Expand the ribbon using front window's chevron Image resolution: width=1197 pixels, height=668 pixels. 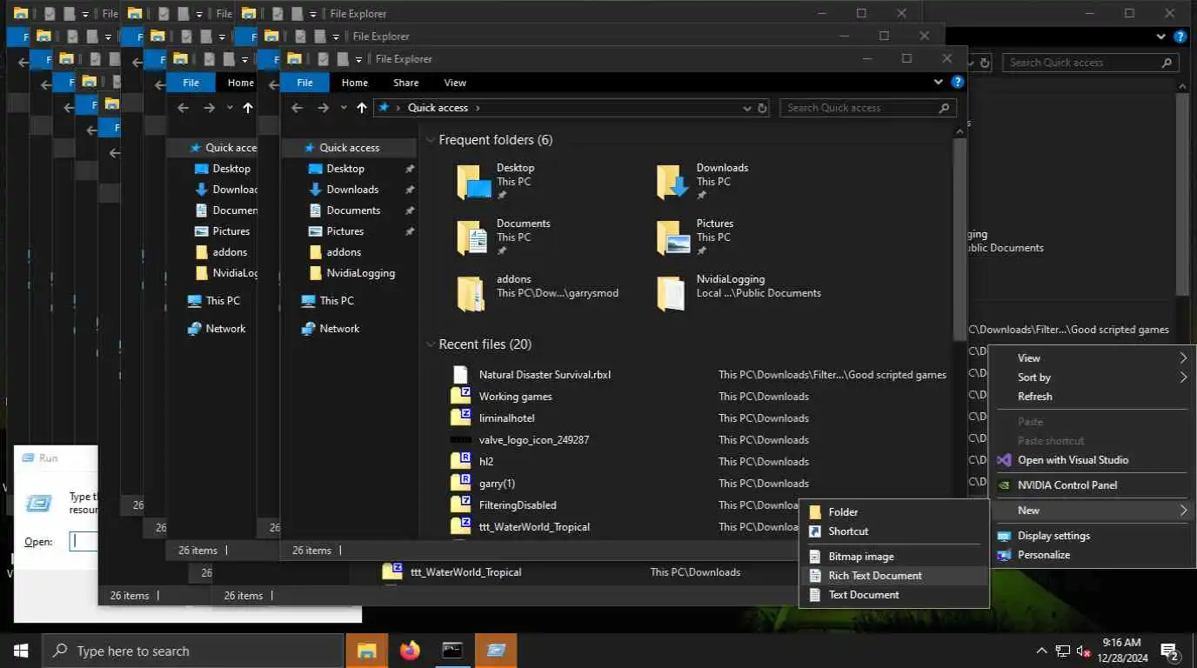[938, 82]
